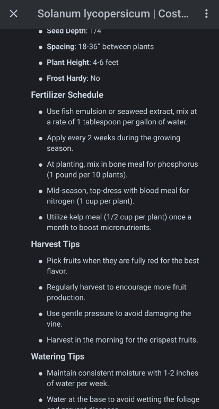The height and width of the screenshot is (409, 219).
Task: Tap the fish emulsion fertilizer tip
Action: click(122, 117)
